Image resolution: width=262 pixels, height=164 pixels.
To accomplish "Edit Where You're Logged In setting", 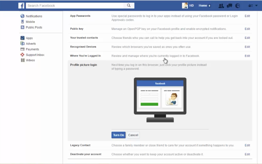I will 247,56.
